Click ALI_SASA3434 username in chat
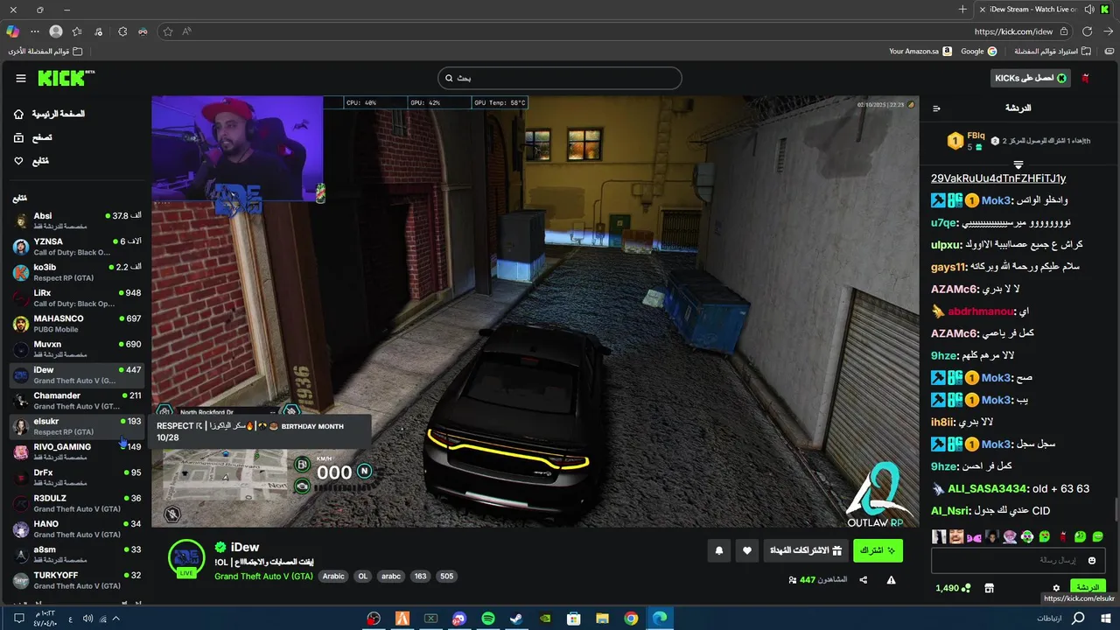 (x=988, y=488)
